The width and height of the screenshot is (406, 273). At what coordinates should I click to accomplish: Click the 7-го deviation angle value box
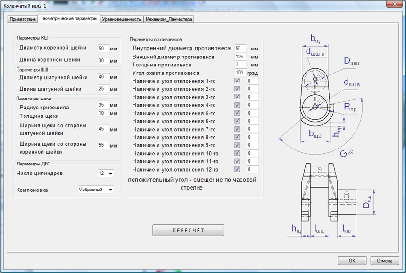[x=252, y=129]
